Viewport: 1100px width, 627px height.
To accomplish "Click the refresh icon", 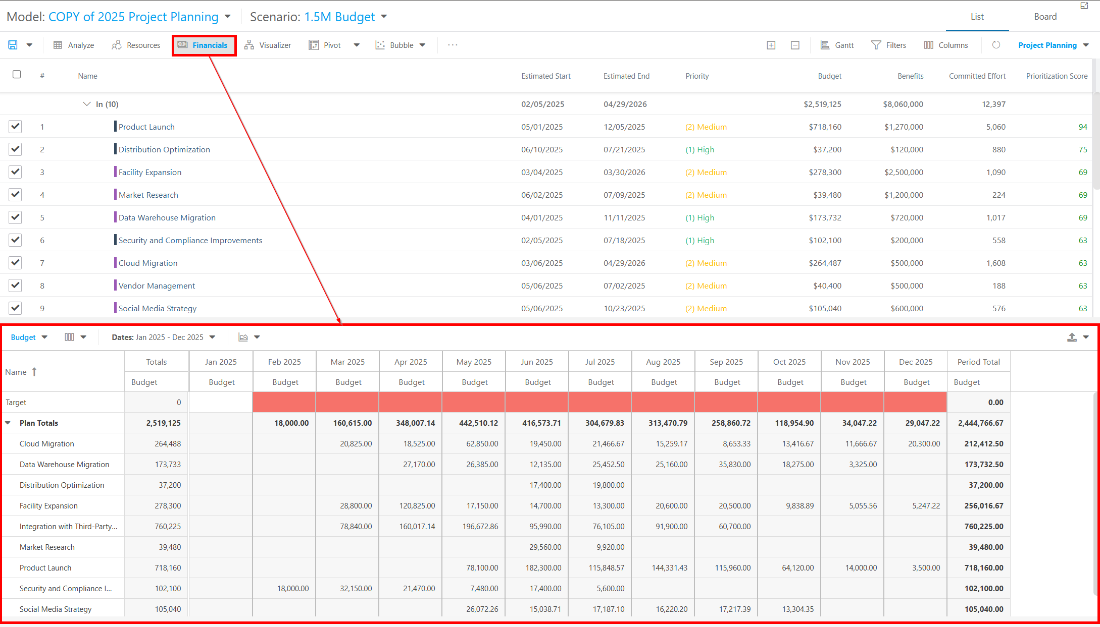I will point(996,45).
